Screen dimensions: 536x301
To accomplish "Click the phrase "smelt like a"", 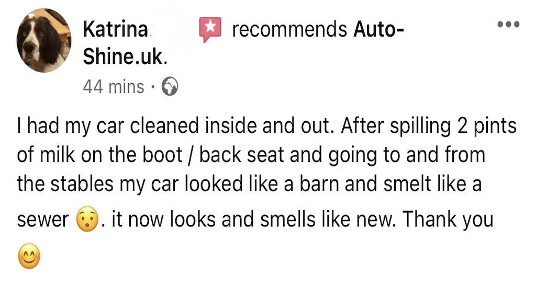I will [x=432, y=184].
